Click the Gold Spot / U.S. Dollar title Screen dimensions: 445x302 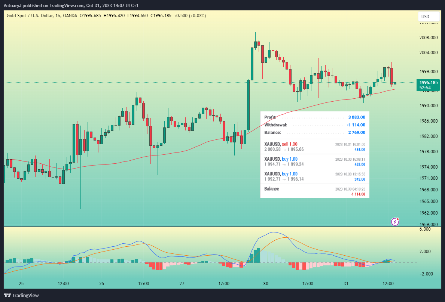tap(30, 16)
